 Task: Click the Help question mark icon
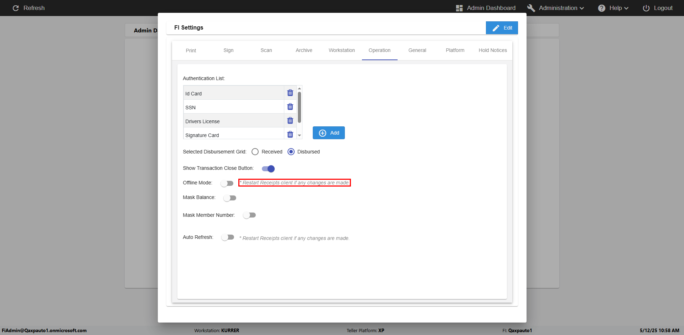602,8
